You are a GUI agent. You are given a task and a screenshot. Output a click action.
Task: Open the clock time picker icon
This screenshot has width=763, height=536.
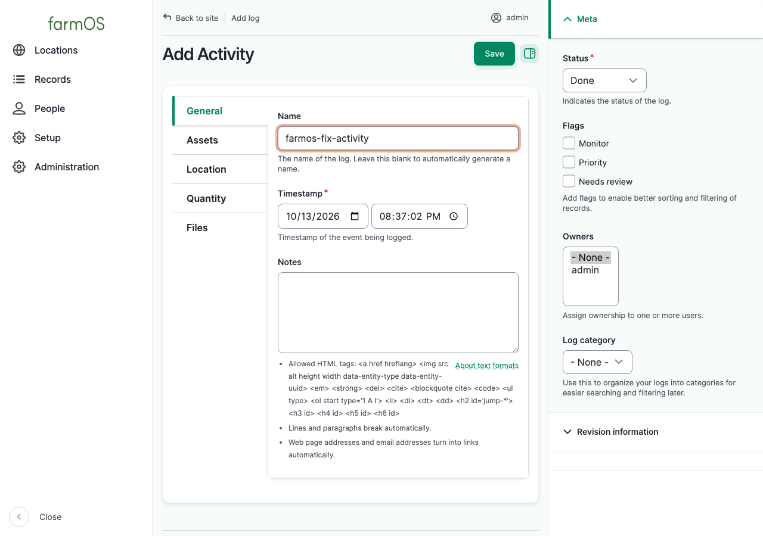(454, 216)
